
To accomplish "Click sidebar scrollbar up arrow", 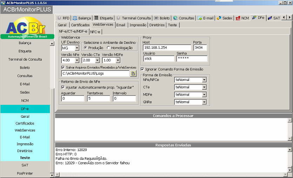I will [52, 44].
